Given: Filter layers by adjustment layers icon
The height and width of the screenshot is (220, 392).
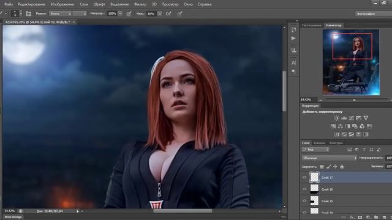Looking at the screenshot, I should (x=356, y=149).
